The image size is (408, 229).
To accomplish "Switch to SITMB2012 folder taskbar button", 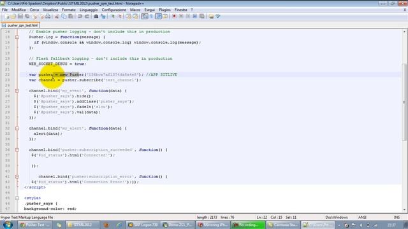I will (82, 225).
